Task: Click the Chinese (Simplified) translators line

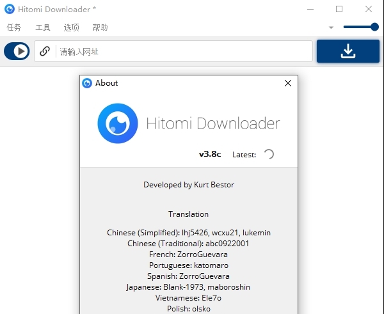Action: click(189, 233)
